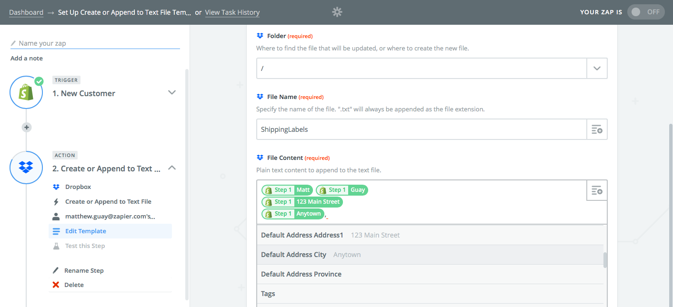
Task: Collapse the Create or Append to Text action
Action: click(x=172, y=168)
